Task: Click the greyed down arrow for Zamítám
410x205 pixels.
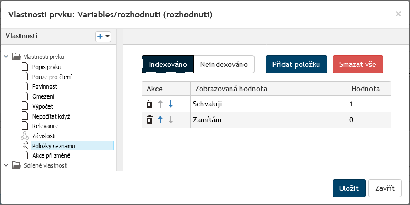Action: (x=171, y=120)
